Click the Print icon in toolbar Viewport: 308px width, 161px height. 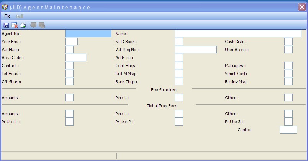coord(23,25)
